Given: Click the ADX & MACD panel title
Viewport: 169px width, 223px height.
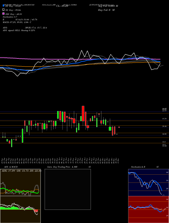Looking at the screenshot, I should tap(11, 167).
